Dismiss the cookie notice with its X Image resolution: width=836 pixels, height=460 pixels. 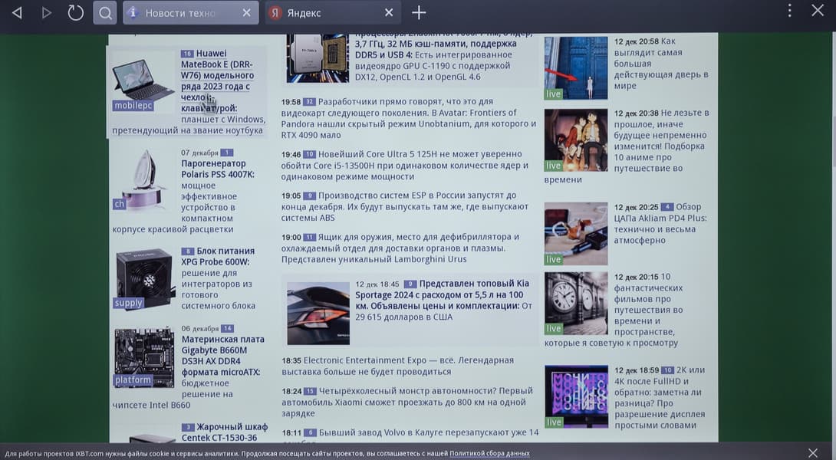tap(812, 453)
